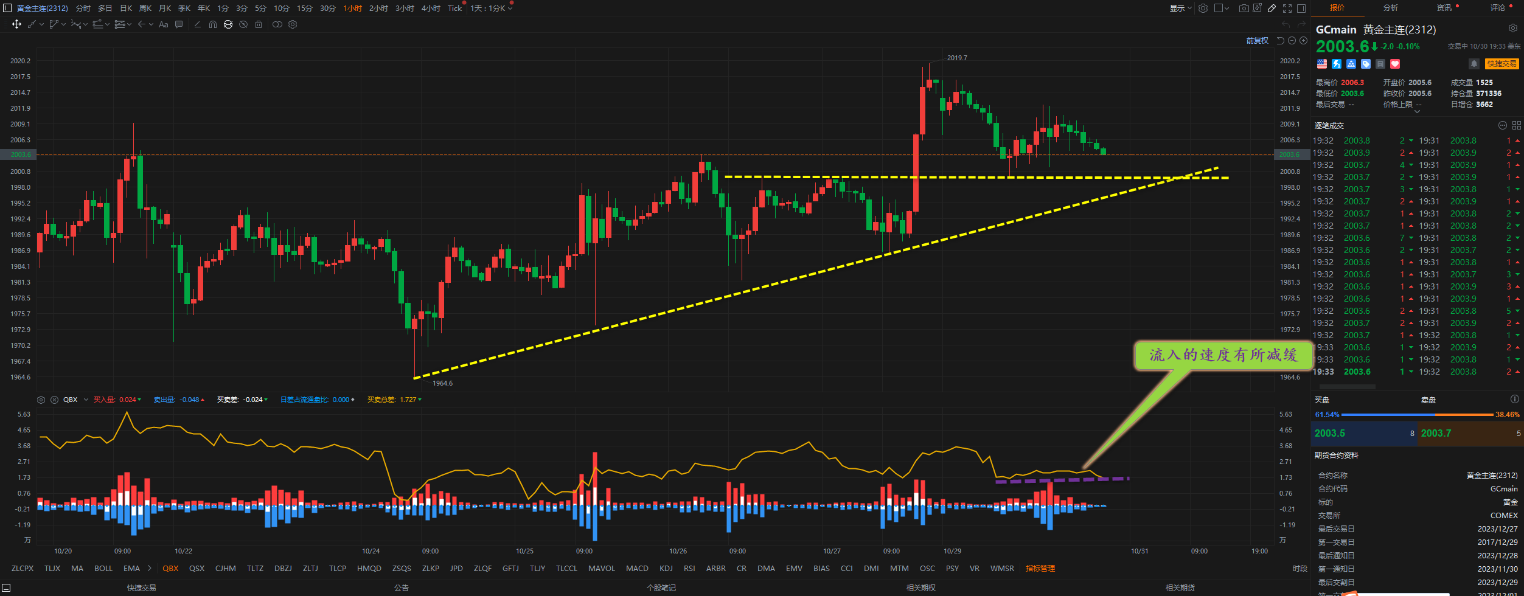Redo the drawing action
The width and height of the screenshot is (1524, 596).
1301,24
